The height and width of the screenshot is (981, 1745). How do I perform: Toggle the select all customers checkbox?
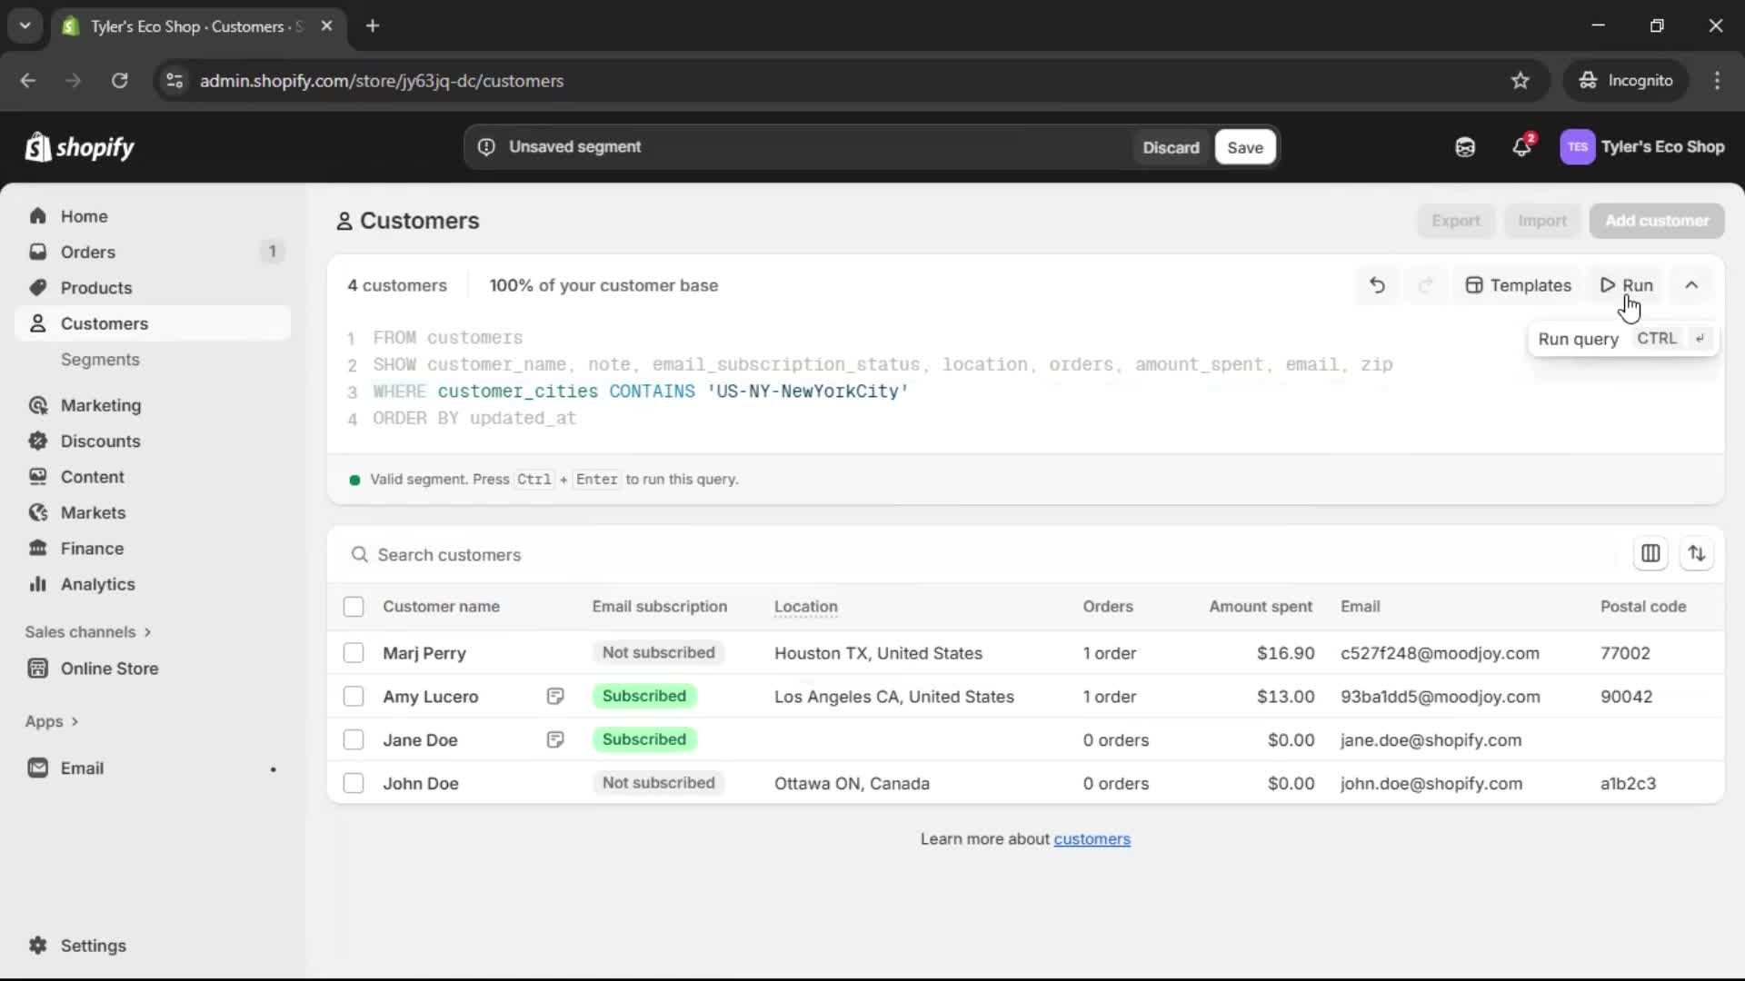pyautogui.click(x=354, y=607)
